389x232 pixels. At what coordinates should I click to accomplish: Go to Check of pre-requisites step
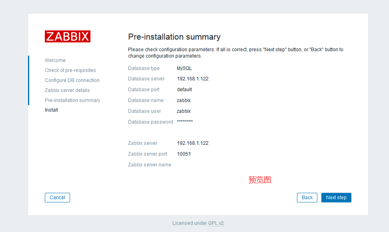tap(70, 70)
